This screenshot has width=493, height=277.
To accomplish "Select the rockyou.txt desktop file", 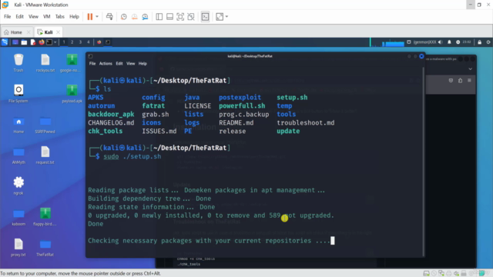I will [x=45, y=63].
